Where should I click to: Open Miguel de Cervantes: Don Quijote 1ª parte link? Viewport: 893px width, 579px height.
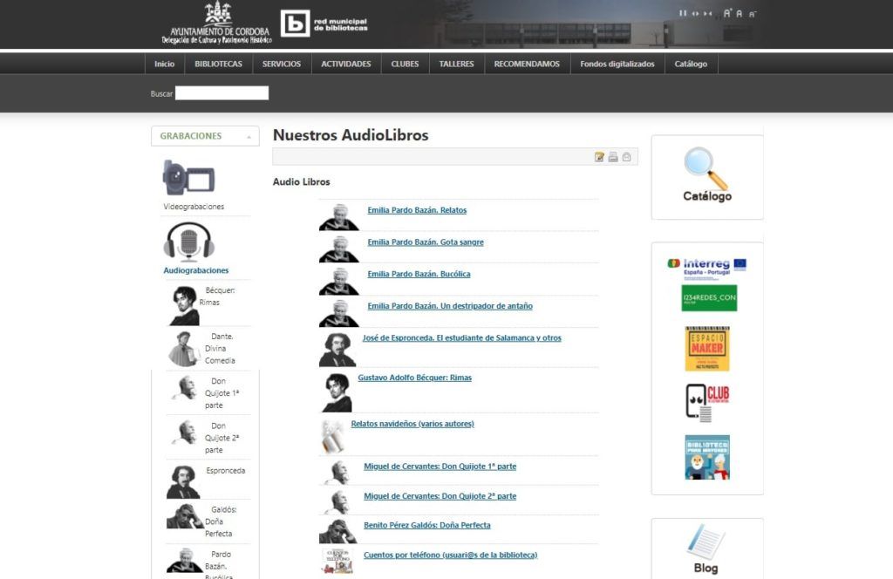point(440,467)
